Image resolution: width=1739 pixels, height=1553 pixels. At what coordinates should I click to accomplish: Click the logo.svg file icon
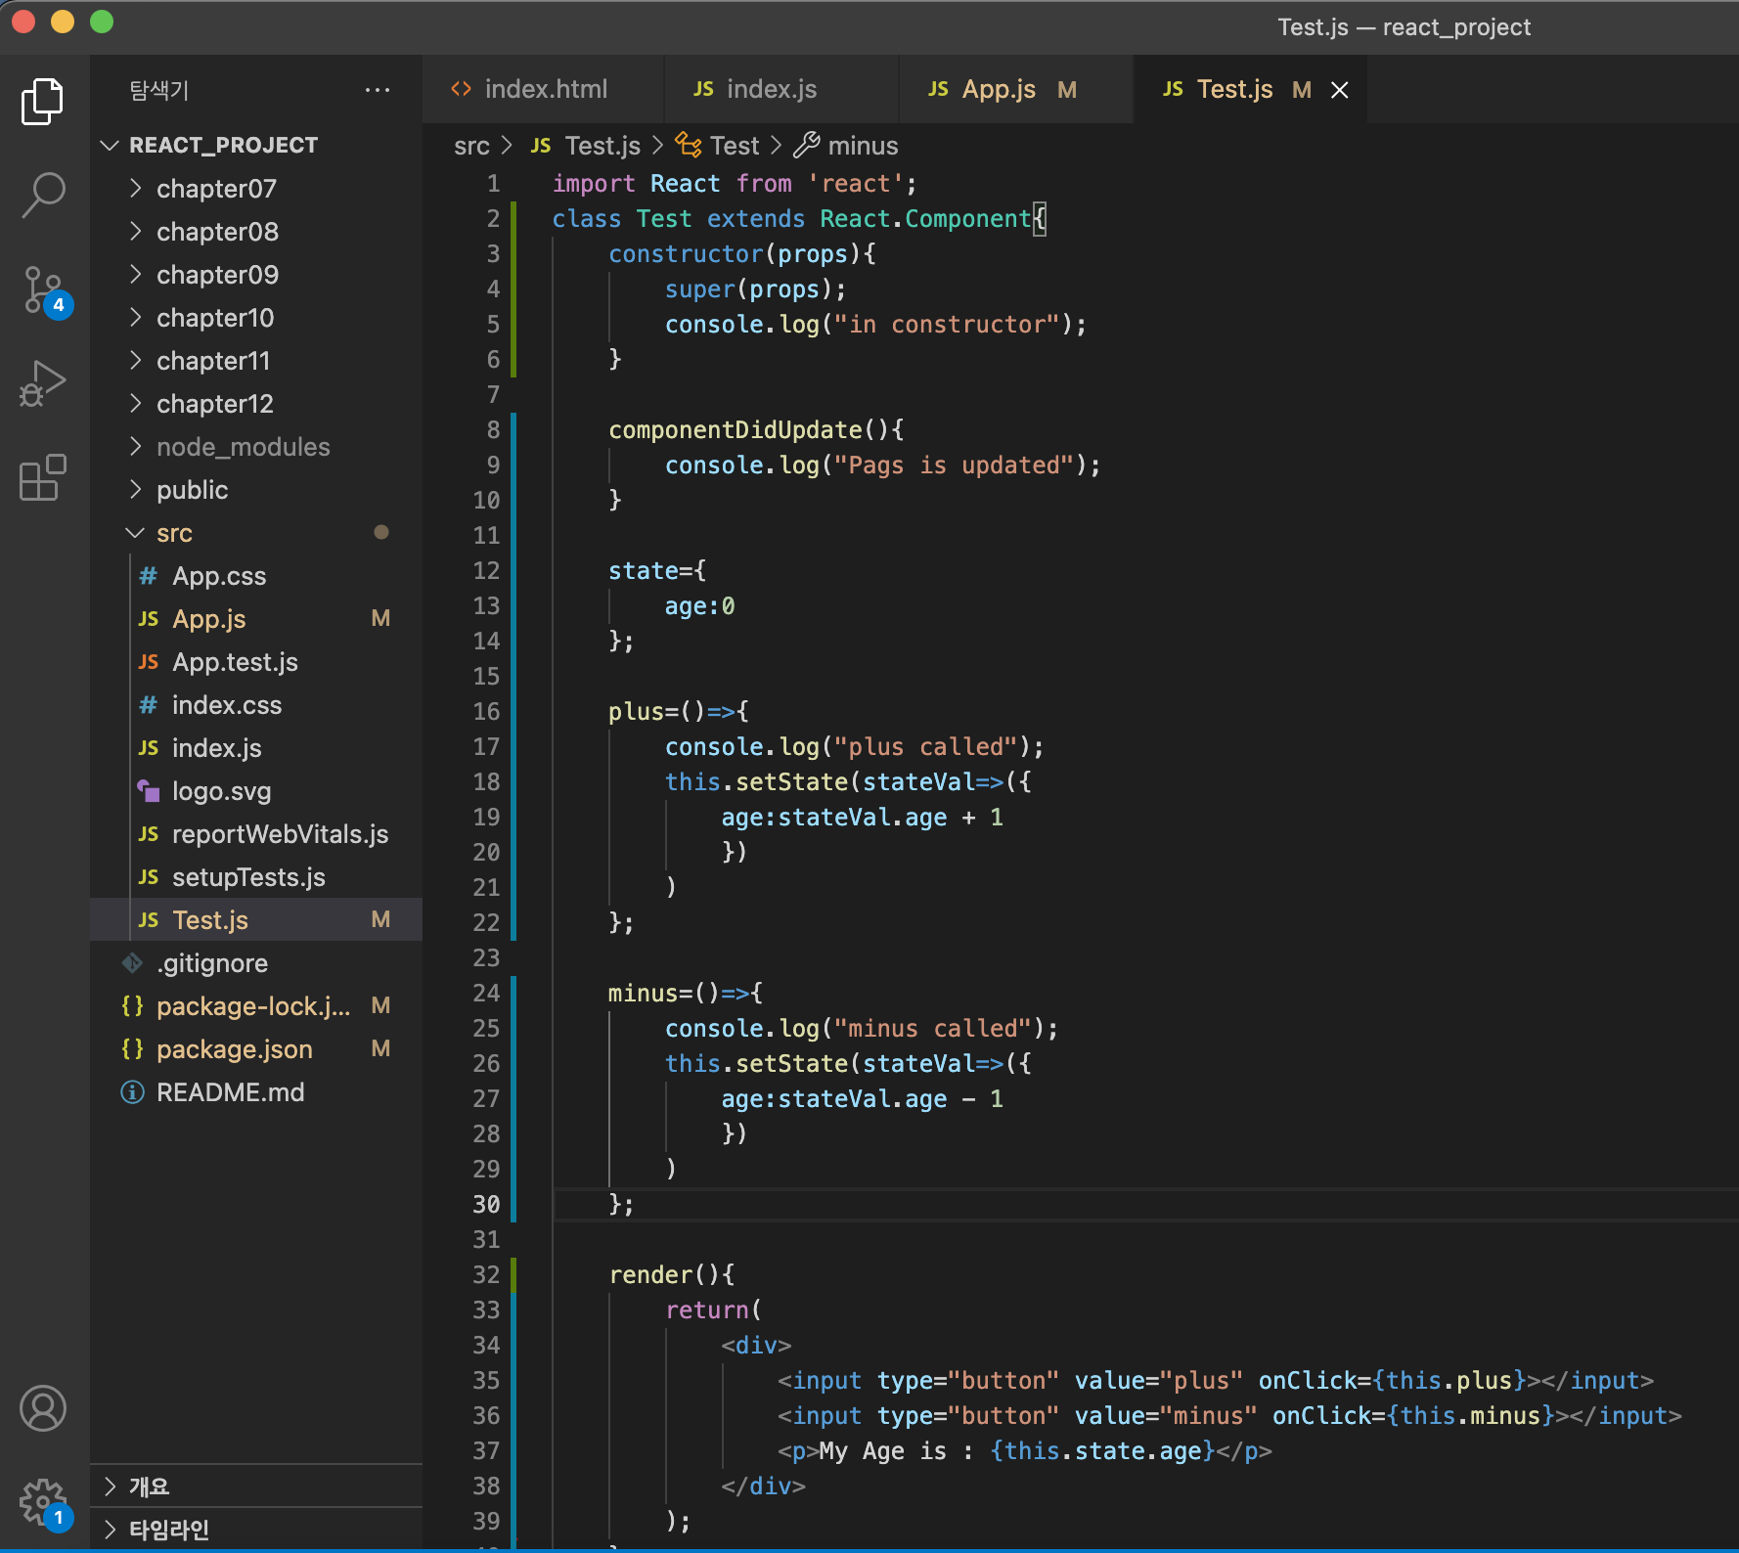(149, 791)
